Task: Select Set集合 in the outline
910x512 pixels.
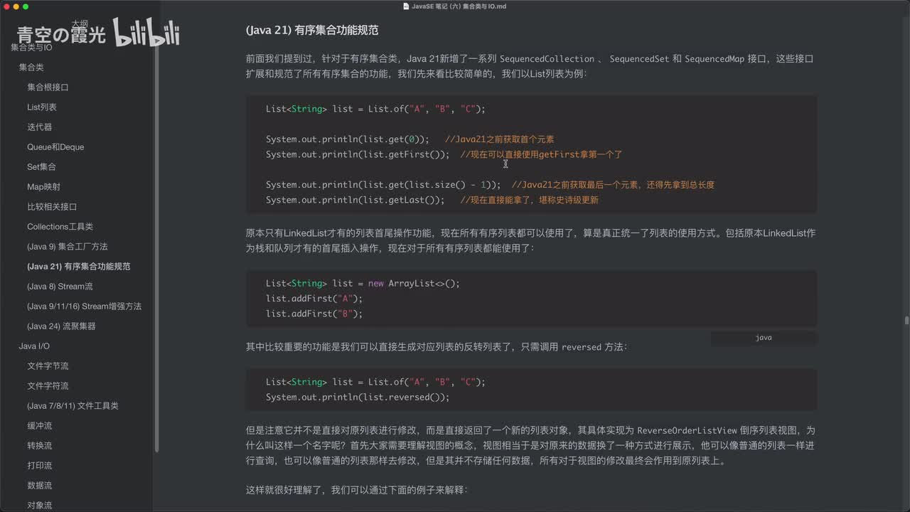Action: [41, 166]
